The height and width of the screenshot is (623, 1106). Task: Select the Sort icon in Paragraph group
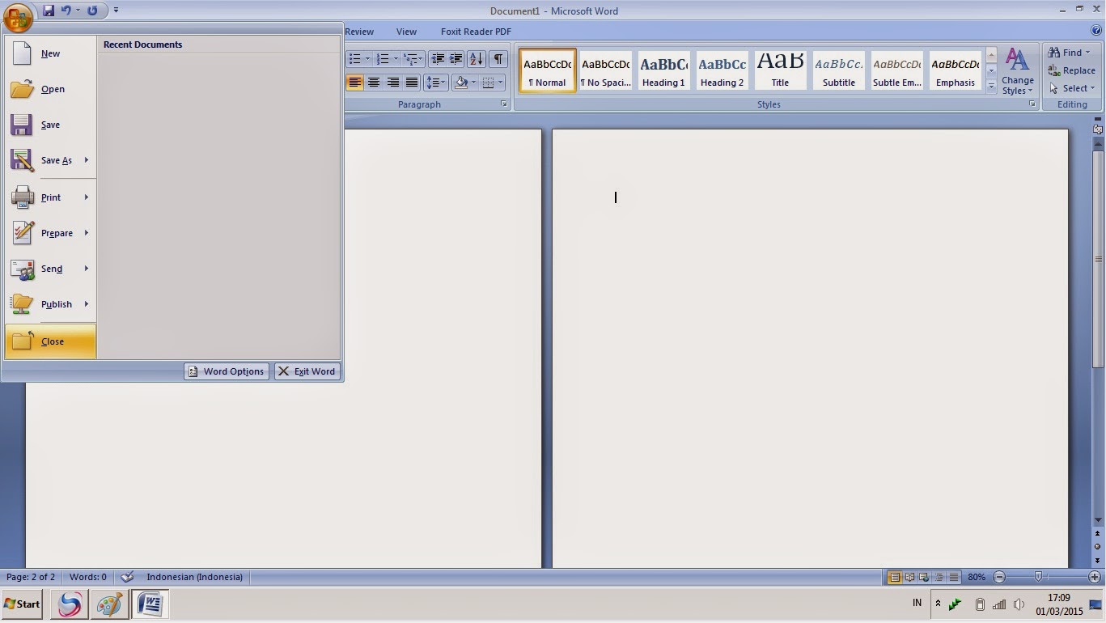(477, 57)
